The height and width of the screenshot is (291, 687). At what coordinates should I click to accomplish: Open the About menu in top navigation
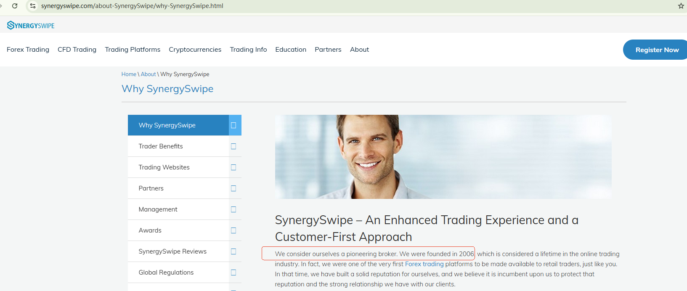click(359, 50)
